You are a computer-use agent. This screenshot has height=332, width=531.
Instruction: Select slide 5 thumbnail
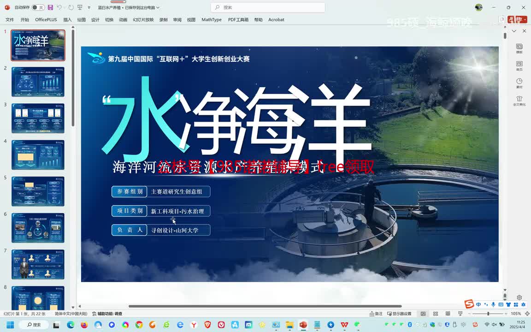point(38,191)
